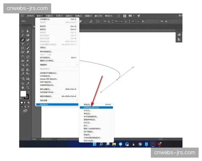Click the rocket GPU performance icon
202x161 pixels.
tap(139, 15)
